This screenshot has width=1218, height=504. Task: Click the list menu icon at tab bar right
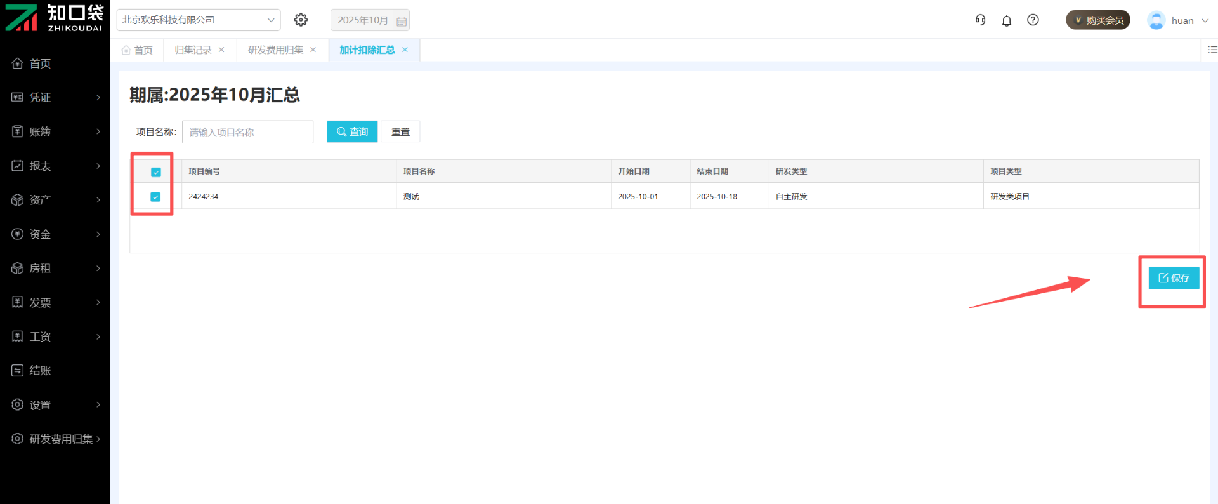[1212, 50]
